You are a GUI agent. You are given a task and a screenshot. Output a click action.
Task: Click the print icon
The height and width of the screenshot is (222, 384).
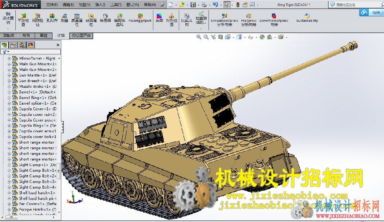click(204, 4)
